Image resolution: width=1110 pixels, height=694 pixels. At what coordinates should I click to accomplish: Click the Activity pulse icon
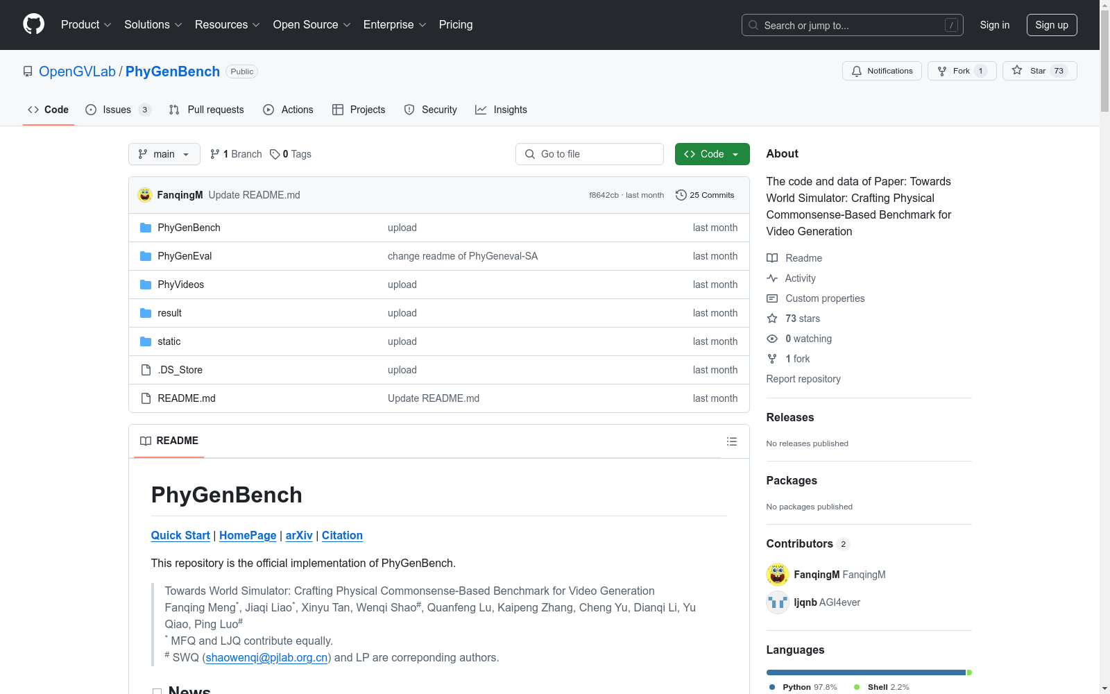pos(772,278)
